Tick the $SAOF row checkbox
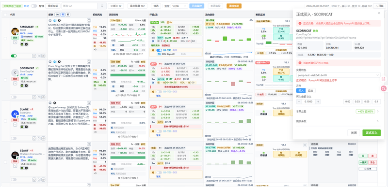Screen dimensions: 388x187 (5, 162)
